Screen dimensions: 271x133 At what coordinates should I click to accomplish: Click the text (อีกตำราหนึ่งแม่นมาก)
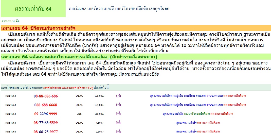pyautogui.click(x=133, y=57)
